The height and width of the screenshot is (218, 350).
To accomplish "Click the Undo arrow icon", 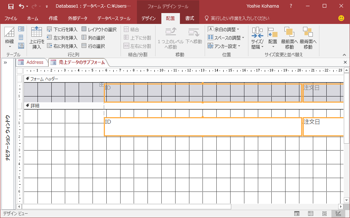I will (x=21, y=6).
